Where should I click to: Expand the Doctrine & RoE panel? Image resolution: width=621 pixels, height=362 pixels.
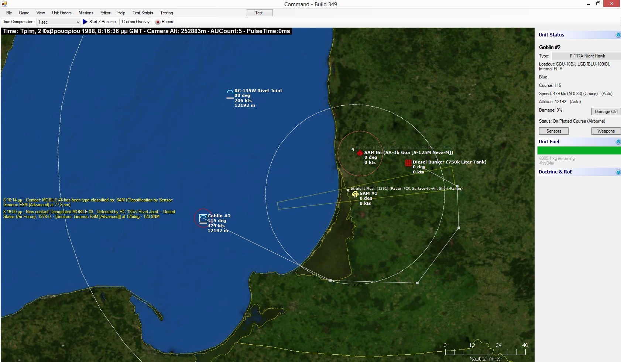pyautogui.click(x=618, y=172)
